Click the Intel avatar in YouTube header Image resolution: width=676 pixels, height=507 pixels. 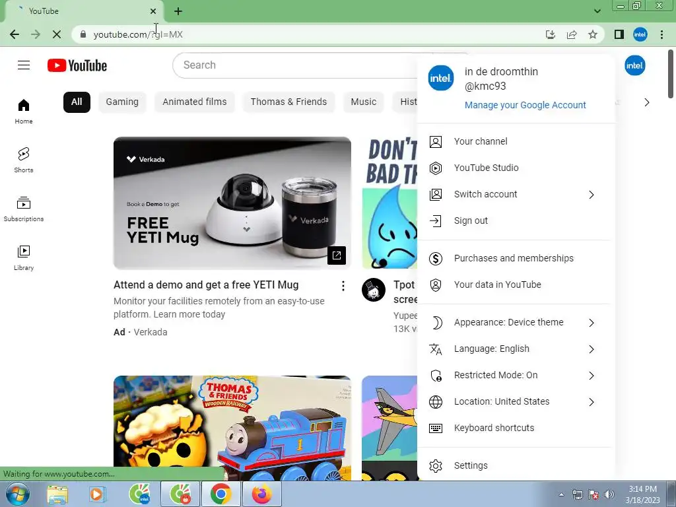[x=634, y=65]
